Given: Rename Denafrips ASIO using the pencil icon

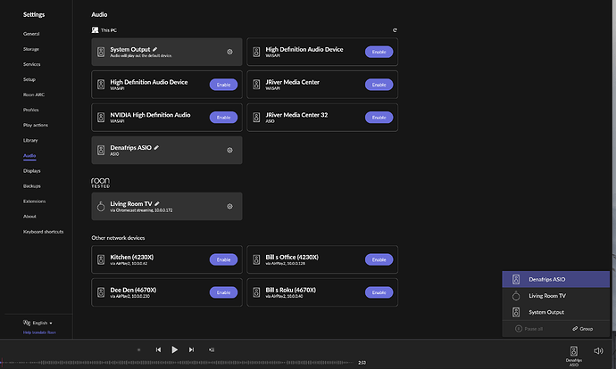Looking at the screenshot, I should [x=156, y=147].
